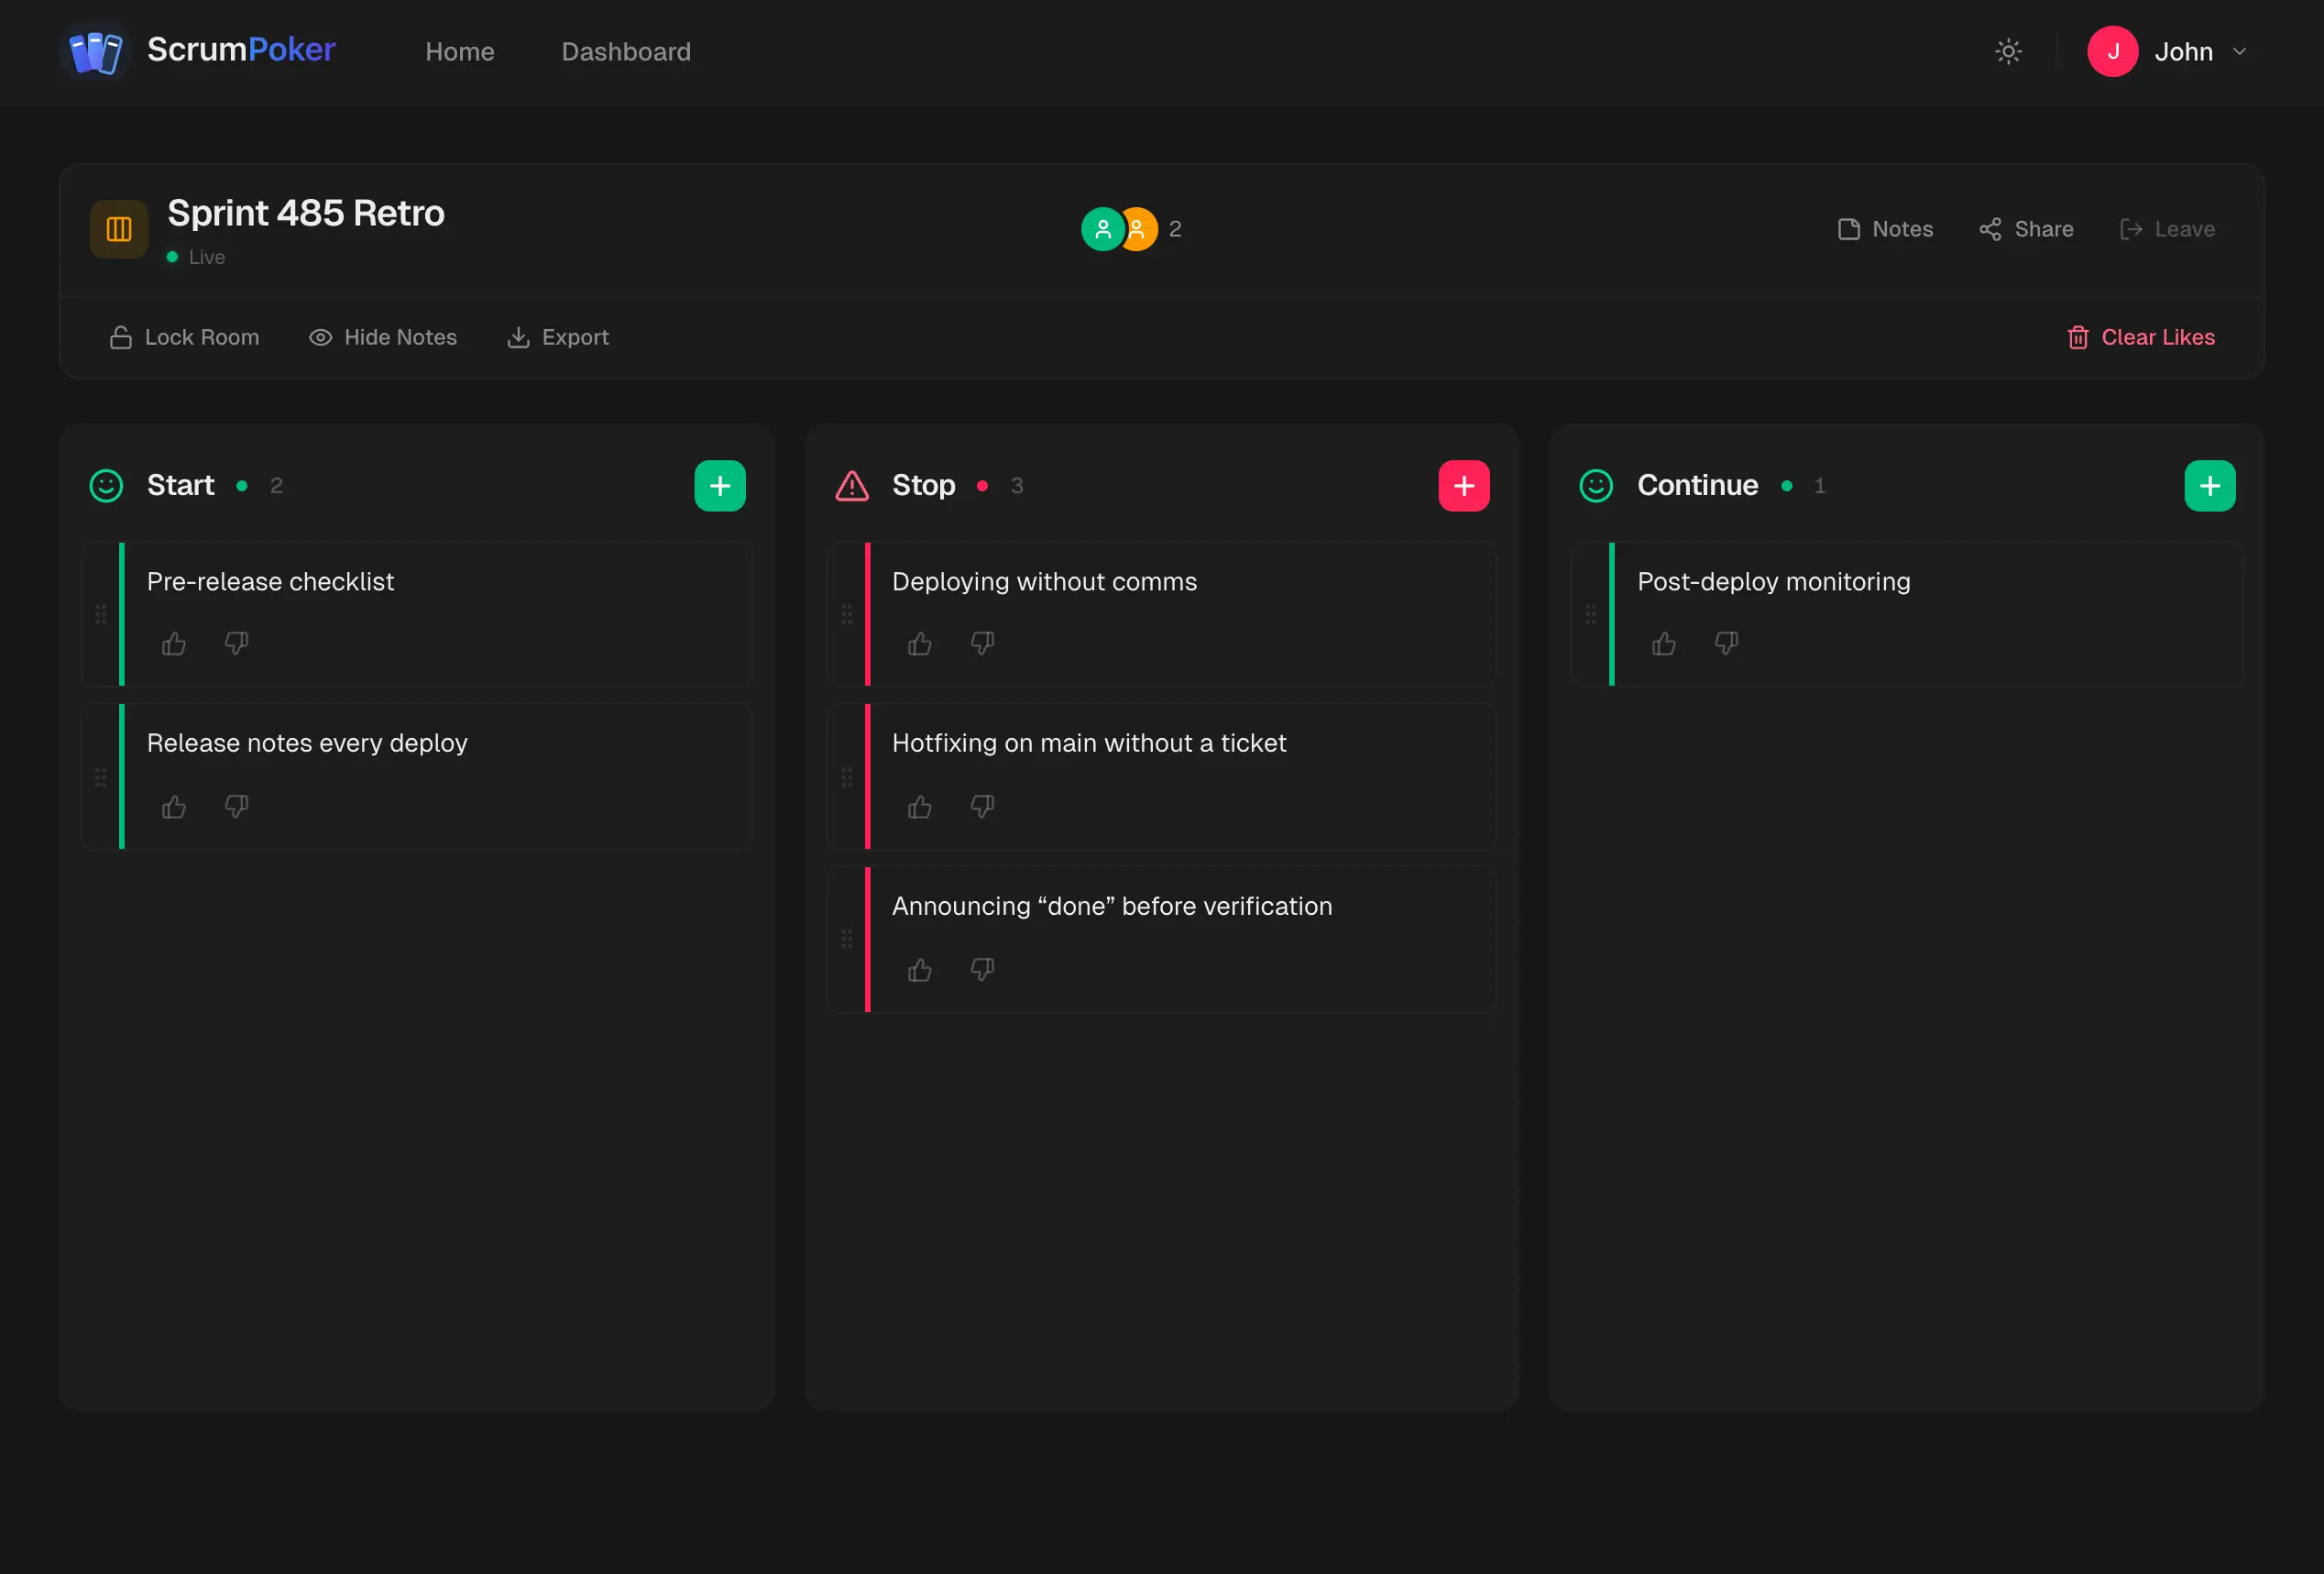Toggle light/dark theme sun icon
This screenshot has height=1574, width=2324.
click(2008, 51)
